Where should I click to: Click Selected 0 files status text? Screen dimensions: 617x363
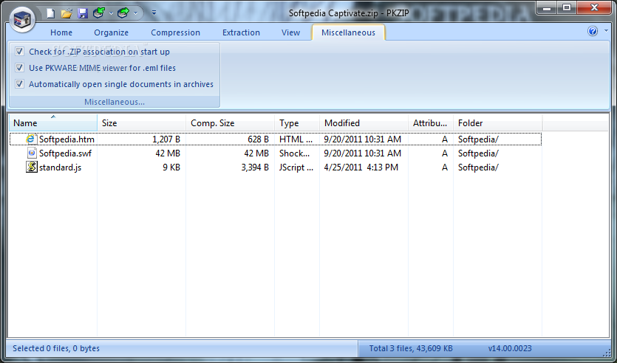coord(56,348)
